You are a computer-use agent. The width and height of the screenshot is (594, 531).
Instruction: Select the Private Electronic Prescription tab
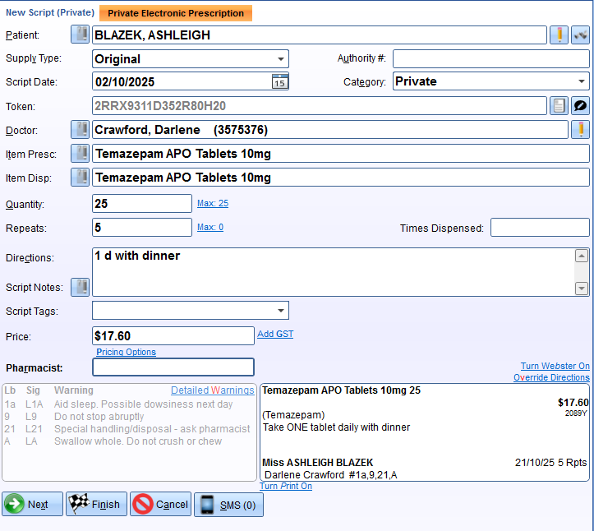[176, 13]
